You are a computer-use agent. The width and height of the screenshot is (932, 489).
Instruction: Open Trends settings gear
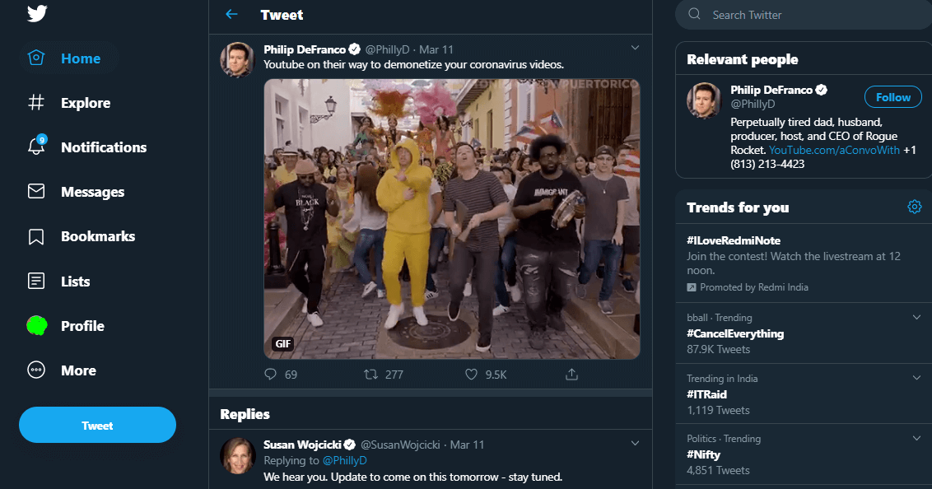coord(915,207)
